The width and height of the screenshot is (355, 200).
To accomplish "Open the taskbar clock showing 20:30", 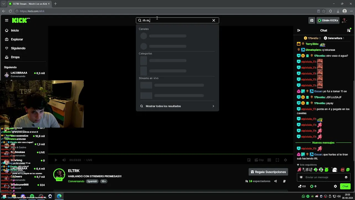I will [x=347, y=196].
